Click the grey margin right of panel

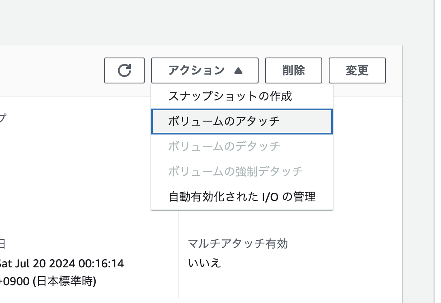pos(417,162)
